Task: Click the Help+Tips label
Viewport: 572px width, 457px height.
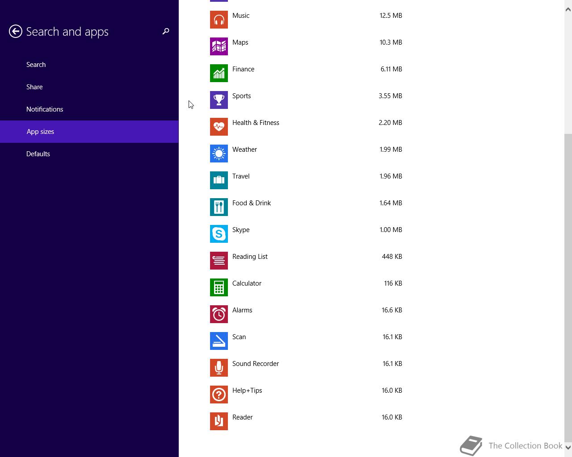Action: click(247, 391)
